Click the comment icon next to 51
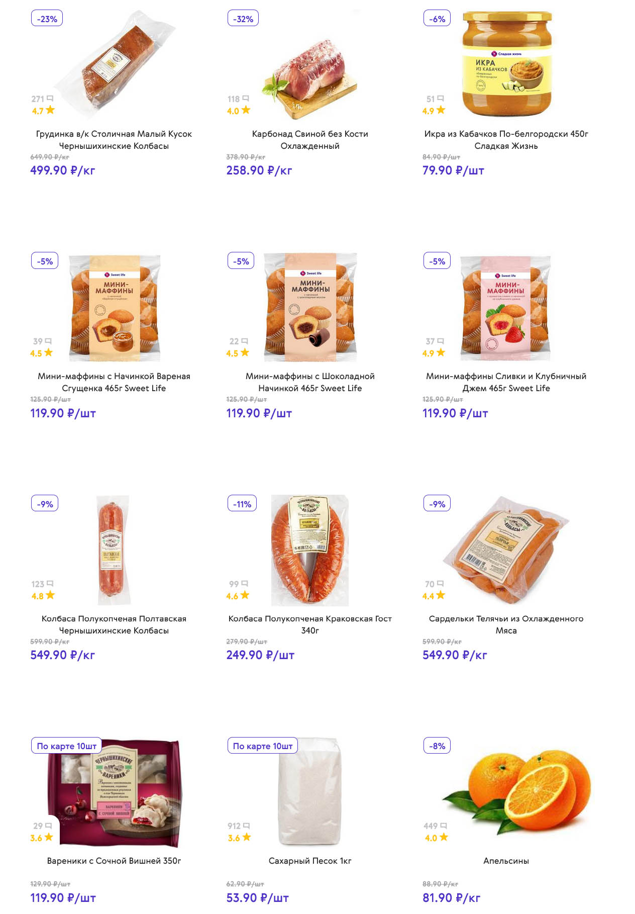The height and width of the screenshot is (914, 635). point(441,99)
